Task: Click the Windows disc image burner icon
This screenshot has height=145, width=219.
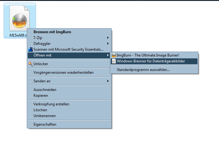Action: [x=114, y=61]
